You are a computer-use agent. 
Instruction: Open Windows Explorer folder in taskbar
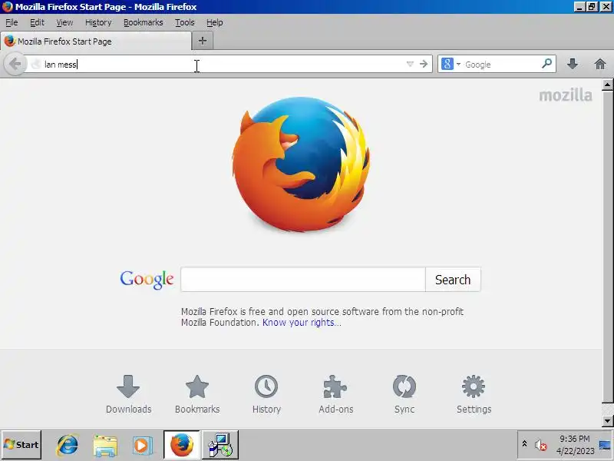pyautogui.click(x=105, y=446)
